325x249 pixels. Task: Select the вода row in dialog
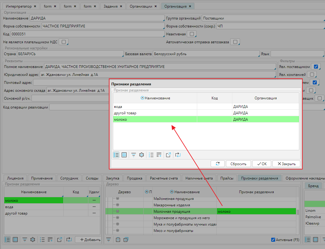point(155,107)
